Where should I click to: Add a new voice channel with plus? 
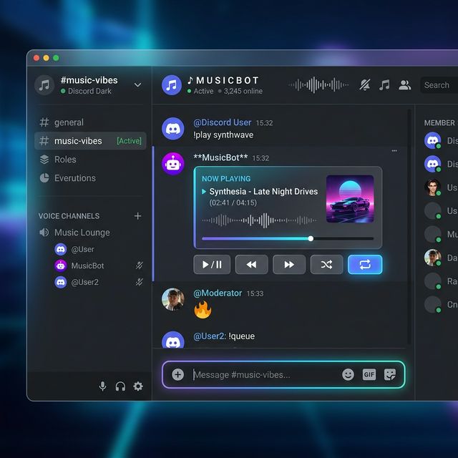(137, 216)
